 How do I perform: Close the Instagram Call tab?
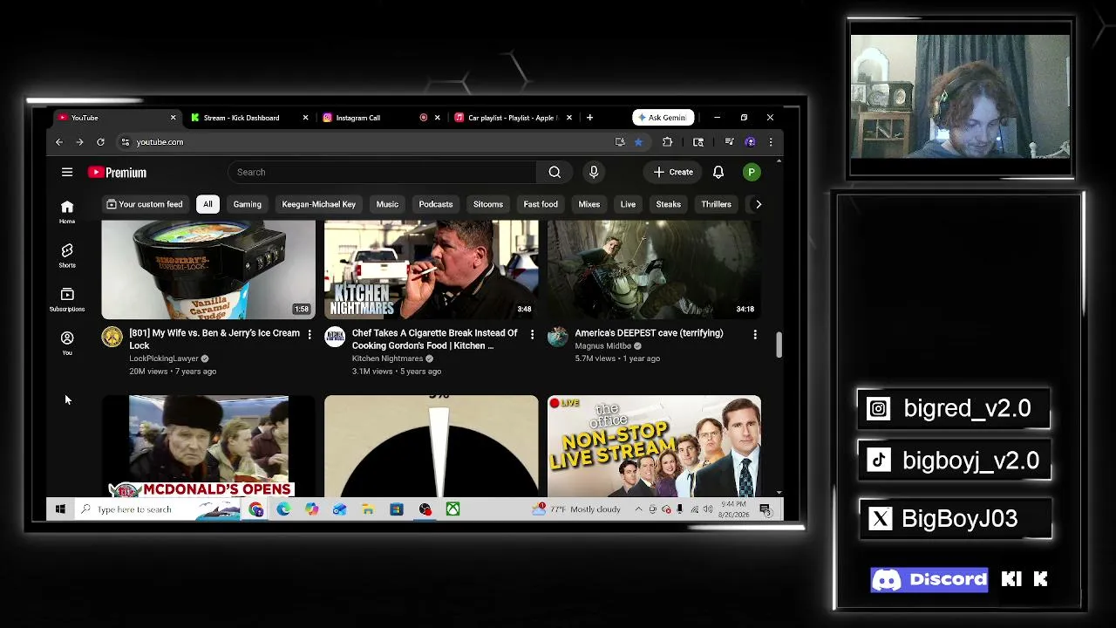[438, 118]
